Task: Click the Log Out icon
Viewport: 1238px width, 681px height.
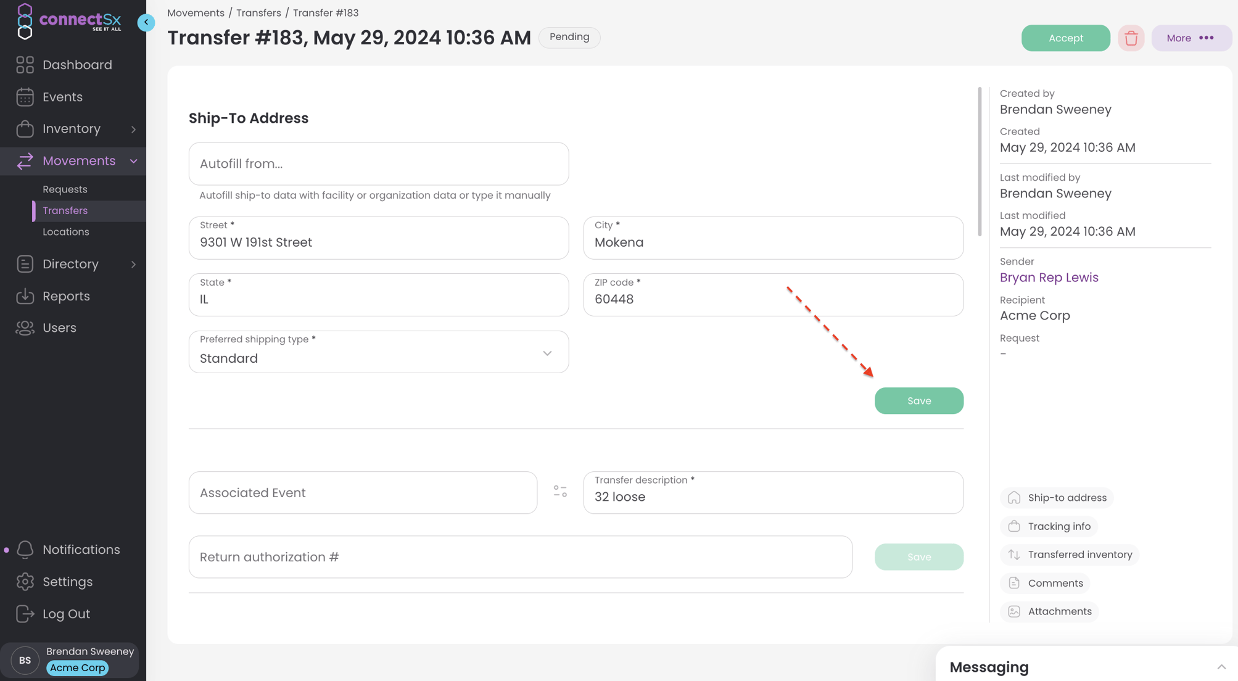Action: point(25,614)
